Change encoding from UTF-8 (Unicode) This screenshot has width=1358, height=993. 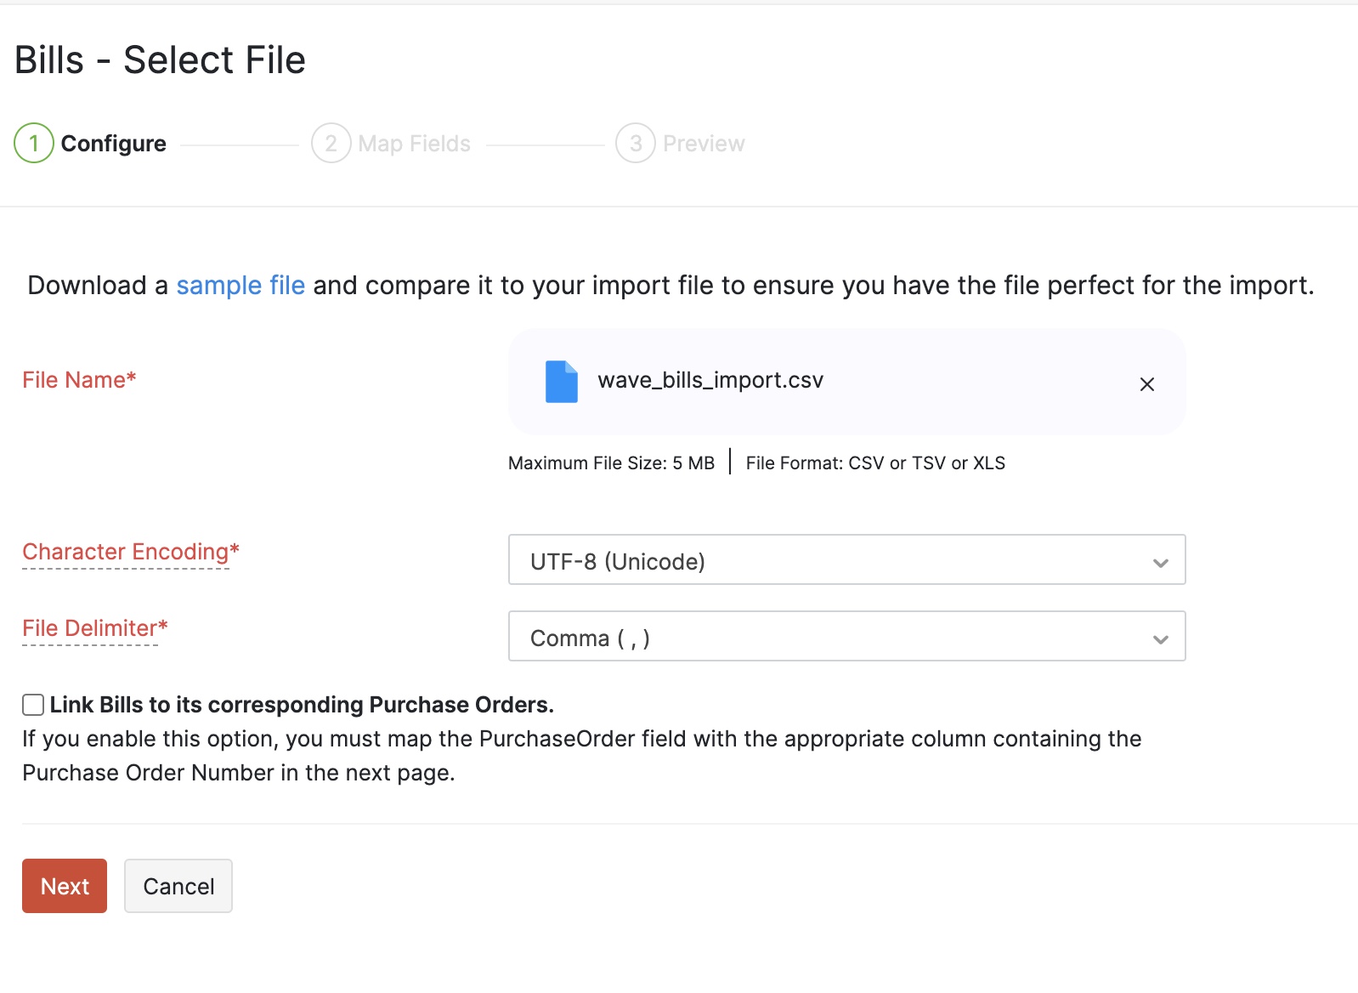point(846,560)
